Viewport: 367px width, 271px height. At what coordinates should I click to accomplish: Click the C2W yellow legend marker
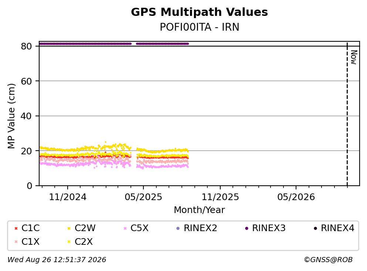[69, 228]
